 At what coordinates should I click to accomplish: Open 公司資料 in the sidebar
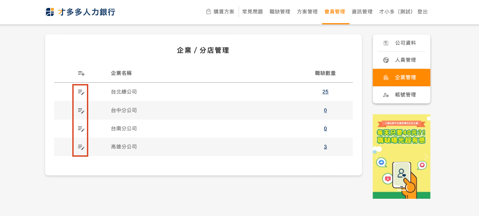click(401, 43)
